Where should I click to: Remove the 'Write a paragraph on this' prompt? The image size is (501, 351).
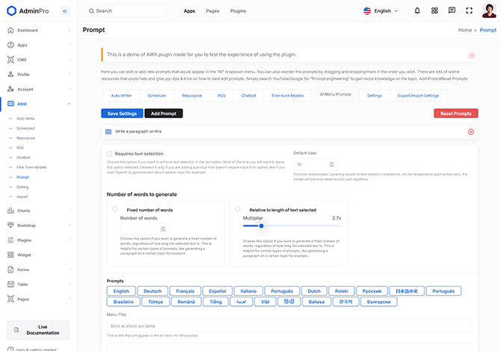click(470, 131)
